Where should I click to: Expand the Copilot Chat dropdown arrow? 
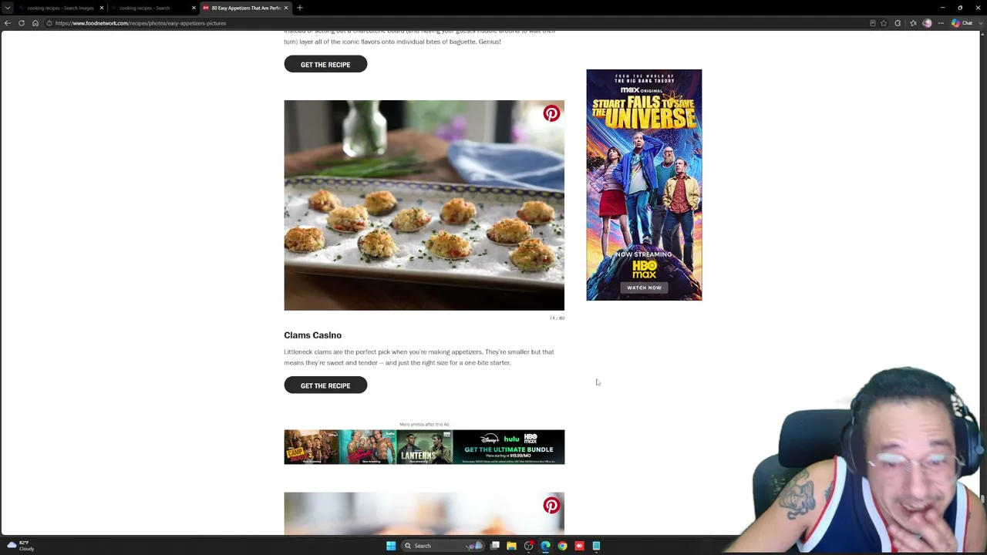click(x=980, y=23)
